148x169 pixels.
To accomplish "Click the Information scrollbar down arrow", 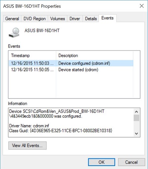I will tap(137, 133).
